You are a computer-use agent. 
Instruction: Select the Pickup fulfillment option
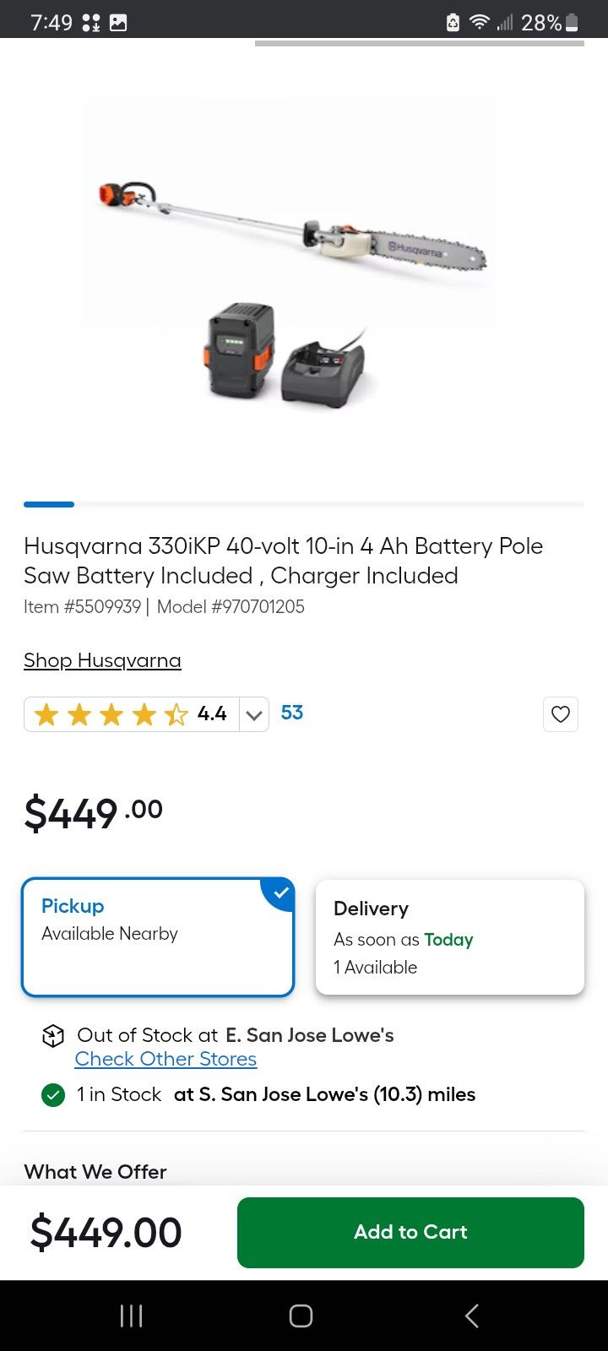(x=157, y=937)
